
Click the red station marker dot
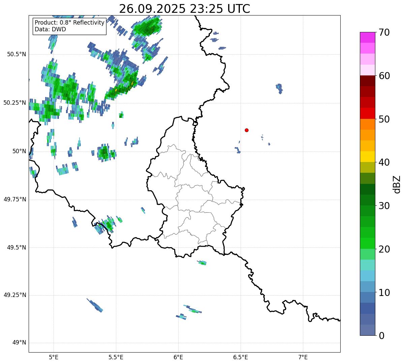pyautogui.click(x=247, y=130)
